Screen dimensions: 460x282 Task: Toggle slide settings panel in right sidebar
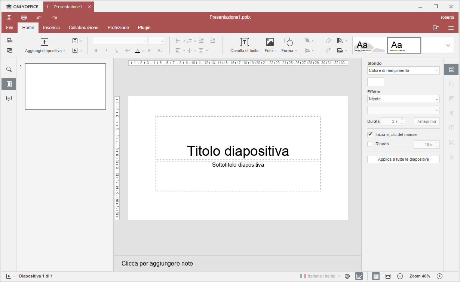click(x=451, y=69)
